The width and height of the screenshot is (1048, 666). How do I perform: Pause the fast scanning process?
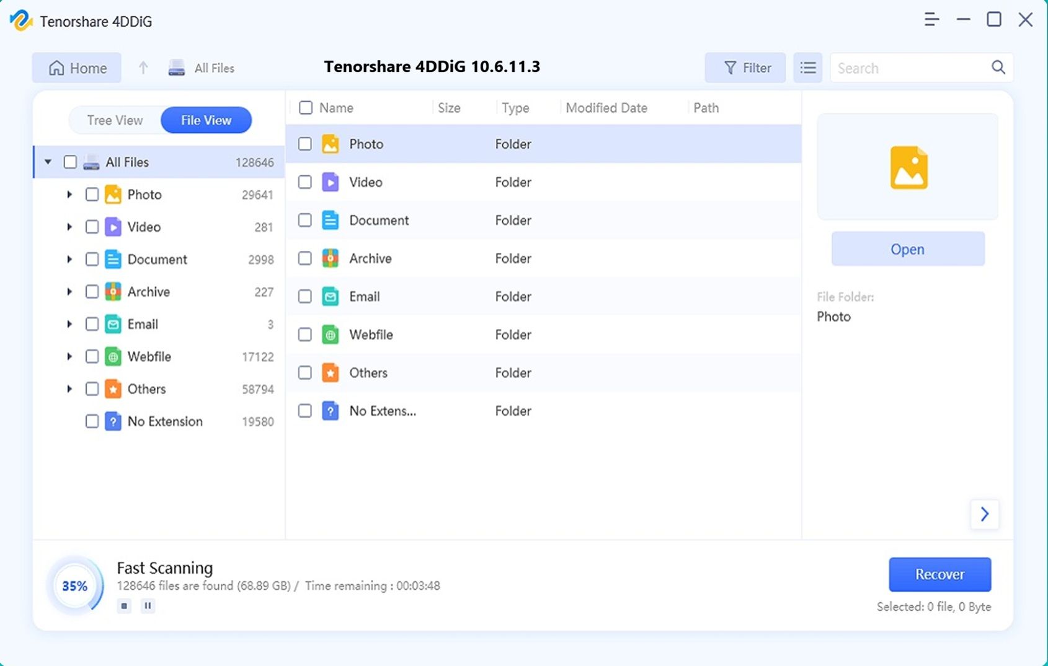[148, 606]
